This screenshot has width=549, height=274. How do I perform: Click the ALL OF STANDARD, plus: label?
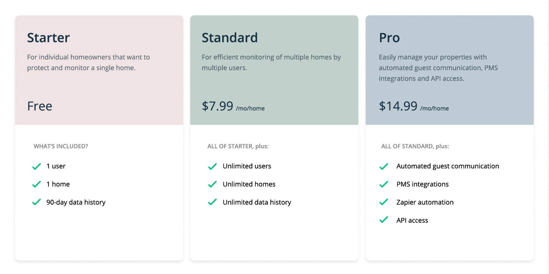point(415,146)
